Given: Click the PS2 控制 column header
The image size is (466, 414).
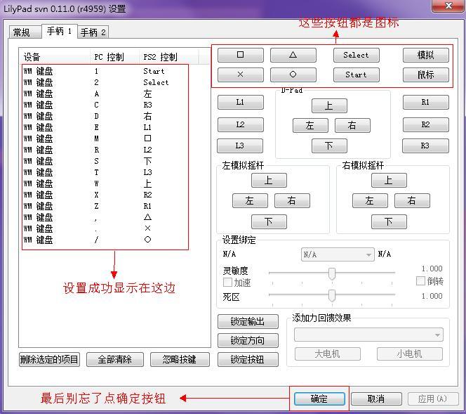Looking at the screenshot, I should [168, 56].
